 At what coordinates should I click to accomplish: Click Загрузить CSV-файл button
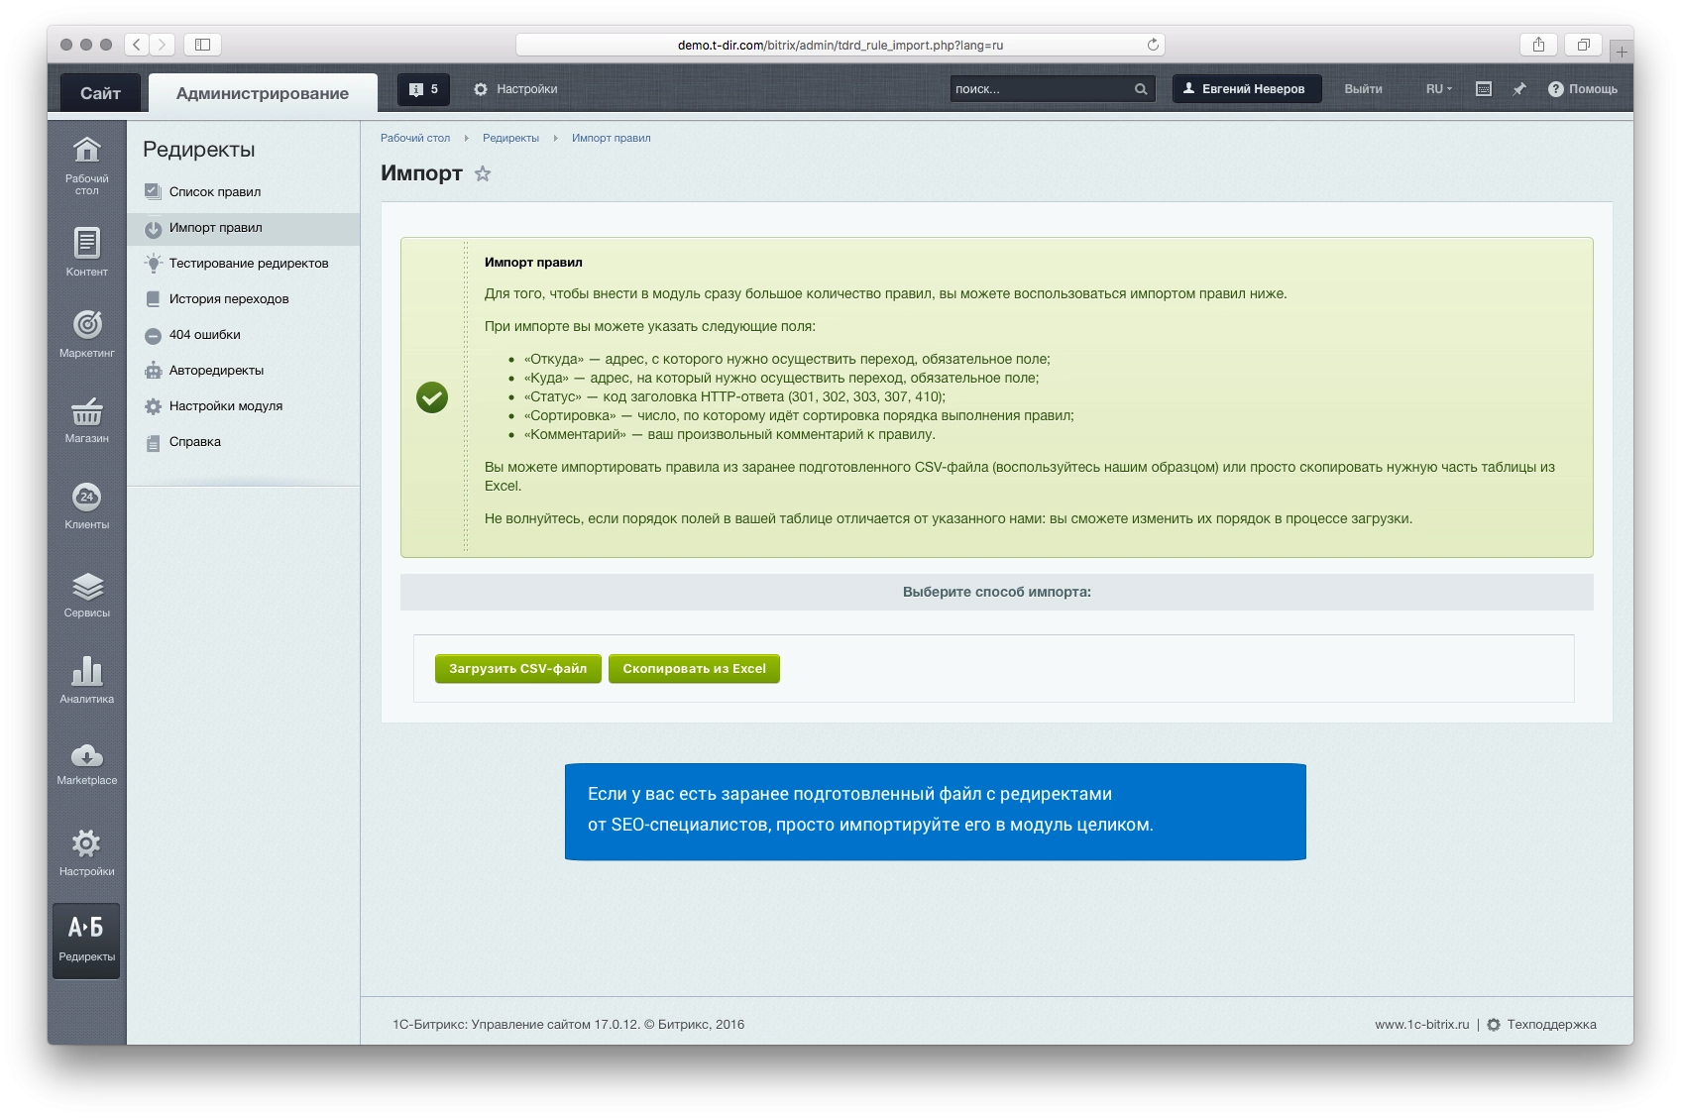(x=517, y=669)
